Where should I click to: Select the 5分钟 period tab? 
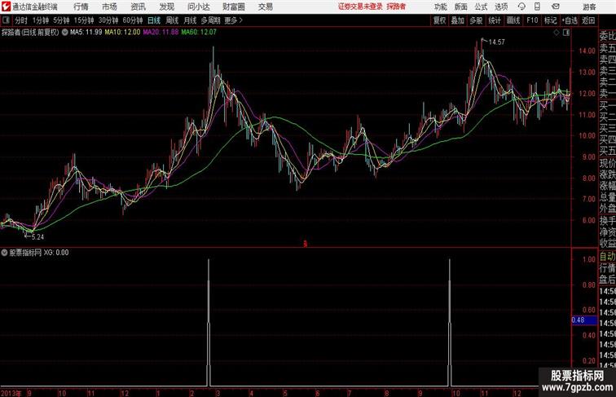tap(61, 20)
